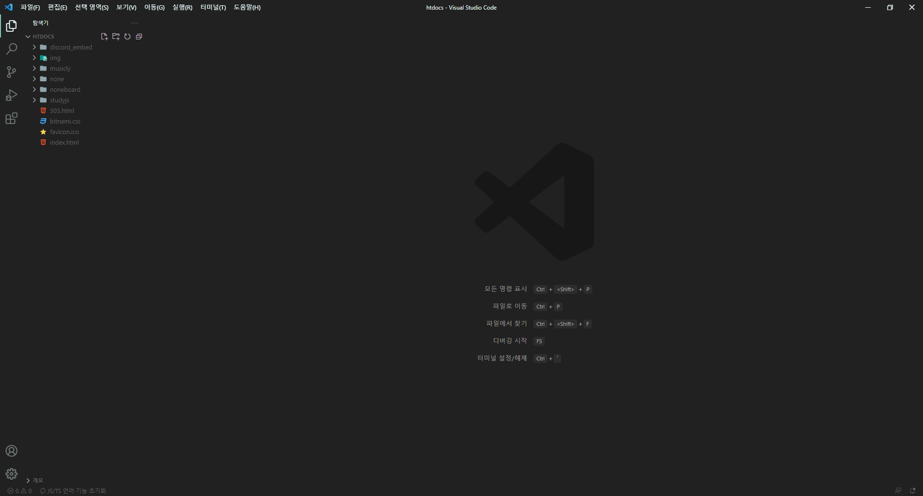
Task: Click the 탐색기 panel title
Action: pyautogui.click(x=40, y=23)
